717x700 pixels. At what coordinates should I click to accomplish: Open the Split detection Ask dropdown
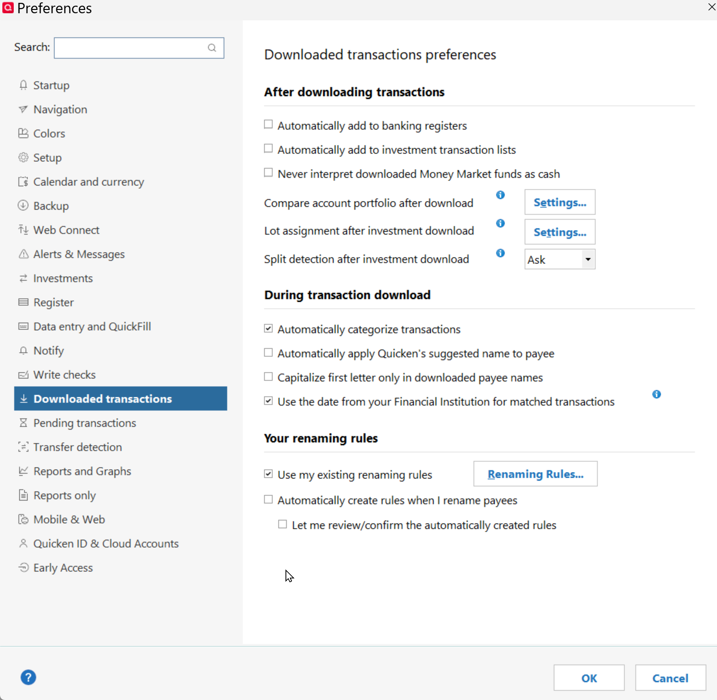pyautogui.click(x=560, y=259)
